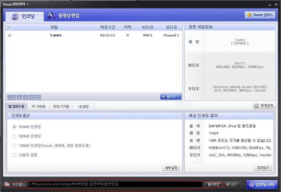The width and height of the screenshot is (281, 192).
Task: Switch to the 동영상편집 tab
Action: (63, 16)
